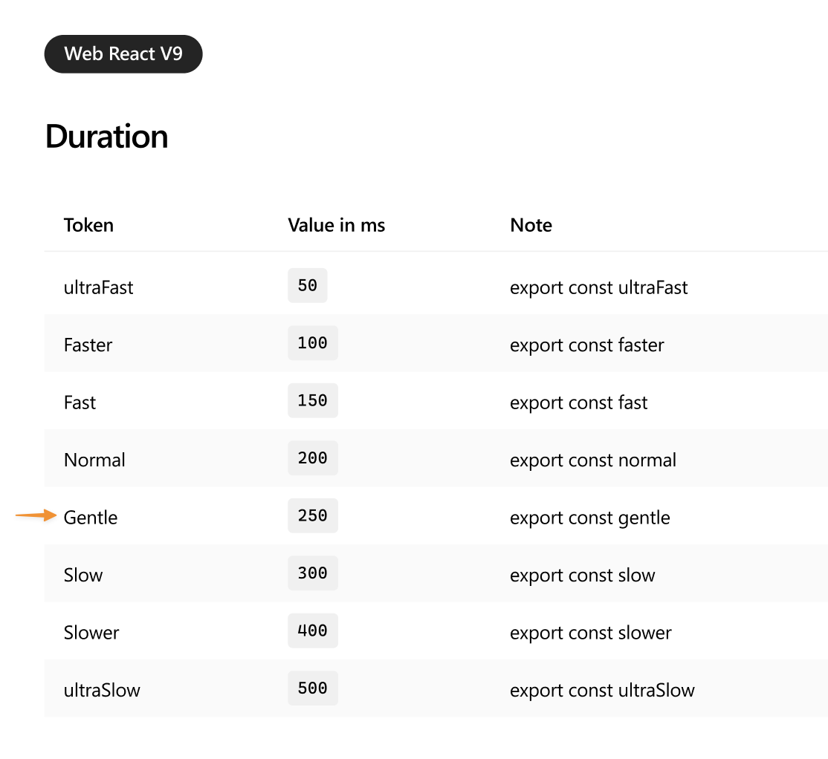Screen dimensions: 828x759
Task: Click the 100 value badge for Faster
Action: pyautogui.click(x=313, y=342)
